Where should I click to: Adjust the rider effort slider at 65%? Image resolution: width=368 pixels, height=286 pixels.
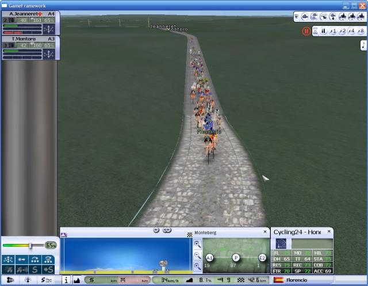pyautogui.click(x=30, y=246)
